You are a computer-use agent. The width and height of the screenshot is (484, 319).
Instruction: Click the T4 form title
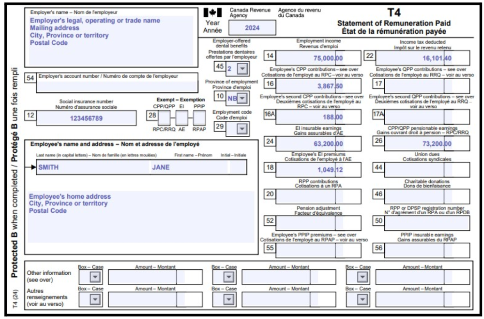tap(394, 13)
